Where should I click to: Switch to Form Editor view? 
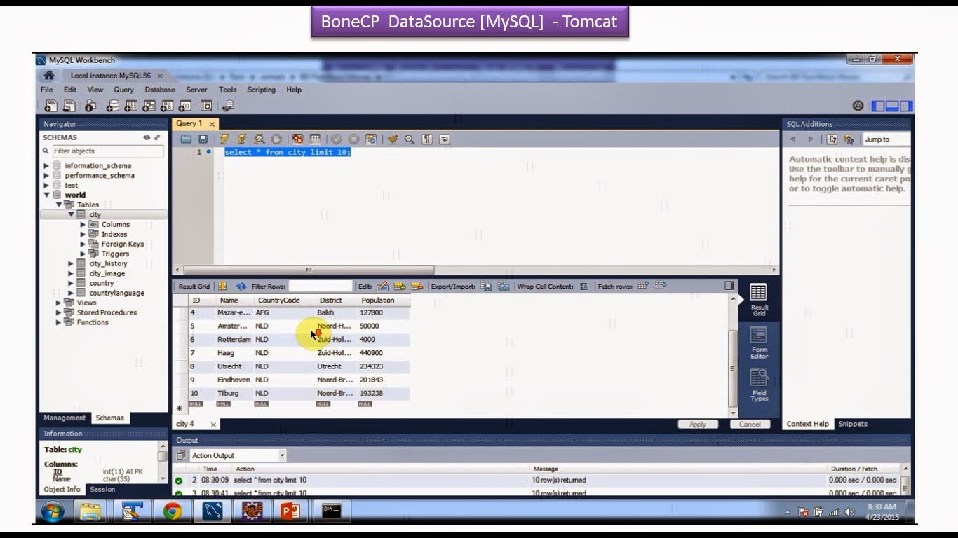pos(759,342)
